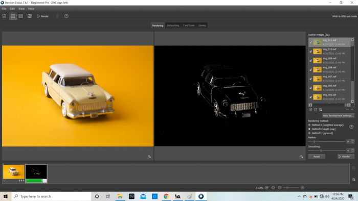Select the depth map output thumbnail
Image resolution: width=358 pixels, height=201 pixels.
point(36,172)
